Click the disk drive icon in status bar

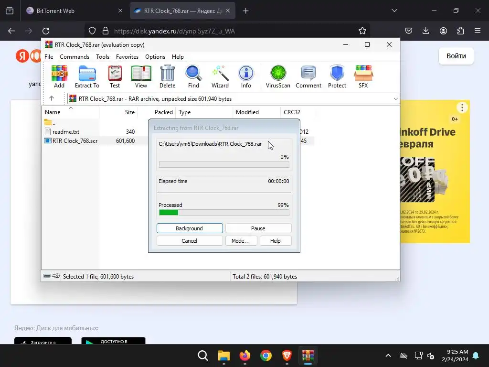point(47,276)
